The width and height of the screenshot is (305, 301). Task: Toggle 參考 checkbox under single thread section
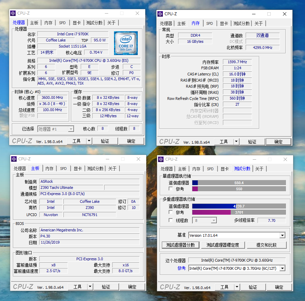tap(171, 189)
